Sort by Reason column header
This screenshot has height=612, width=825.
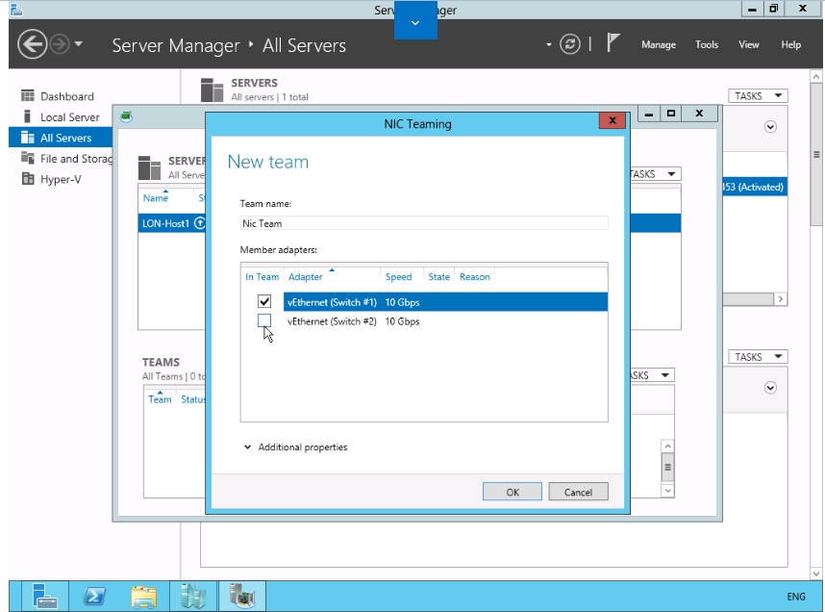(475, 277)
